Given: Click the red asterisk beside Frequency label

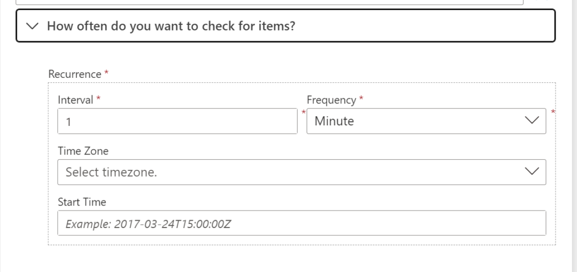Looking at the screenshot, I should (361, 99).
